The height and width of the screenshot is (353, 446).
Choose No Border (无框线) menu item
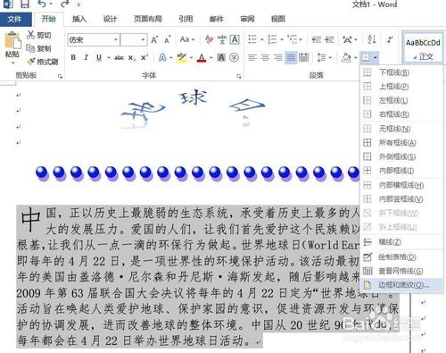pyautogui.click(x=401, y=129)
